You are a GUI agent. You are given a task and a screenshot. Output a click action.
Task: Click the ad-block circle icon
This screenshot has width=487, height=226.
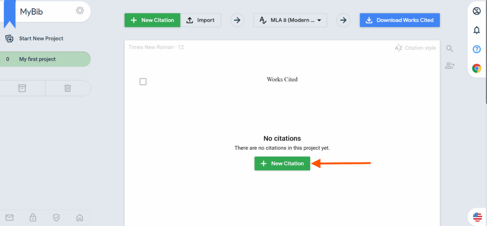click(477, 11)
